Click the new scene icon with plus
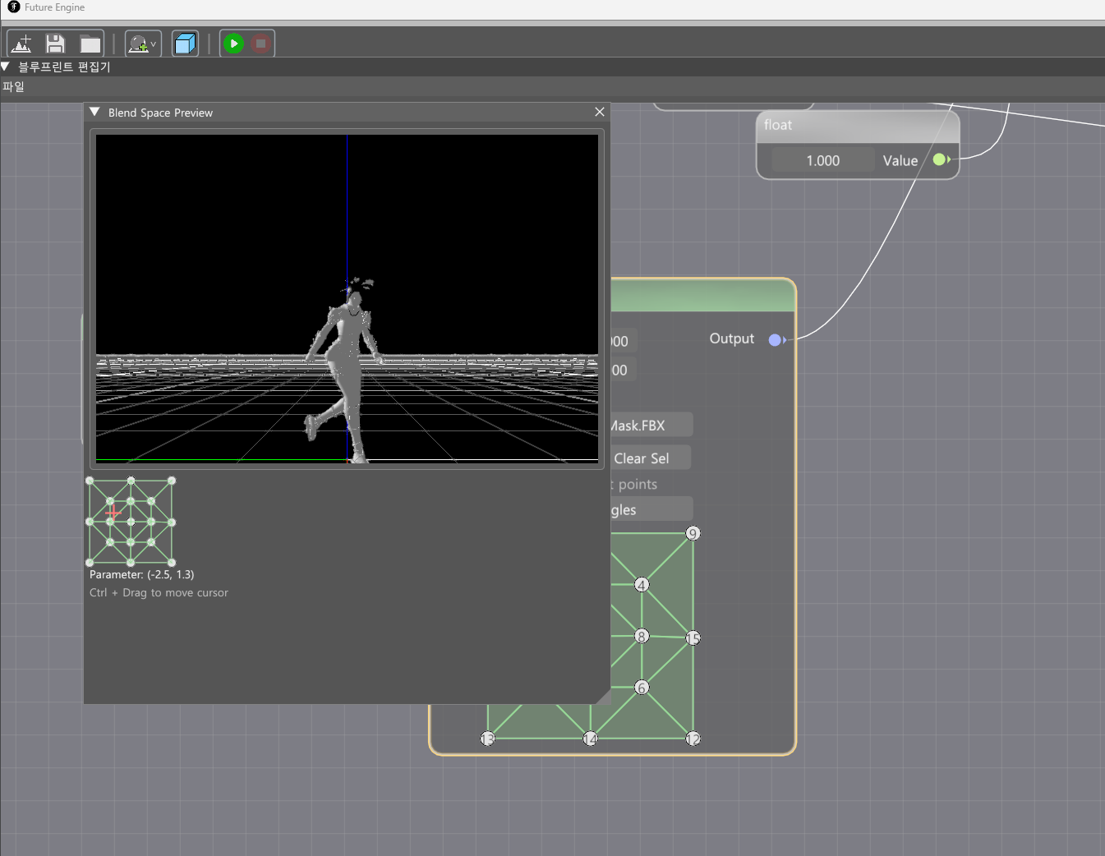 [22, 44]
